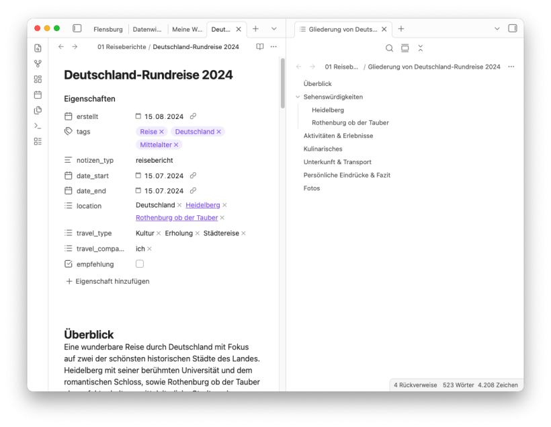Image resolution: width=551 pixels, height=427 pixels.
Task: Click the bottom list-style icon in left ribbon
Action: coord(38,141)
